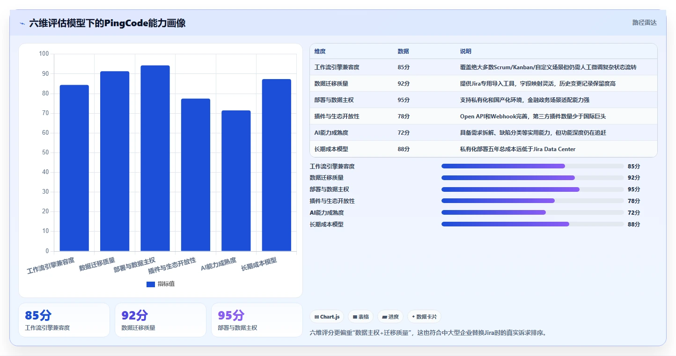Click the 维度 table column header

click(320, 51)
